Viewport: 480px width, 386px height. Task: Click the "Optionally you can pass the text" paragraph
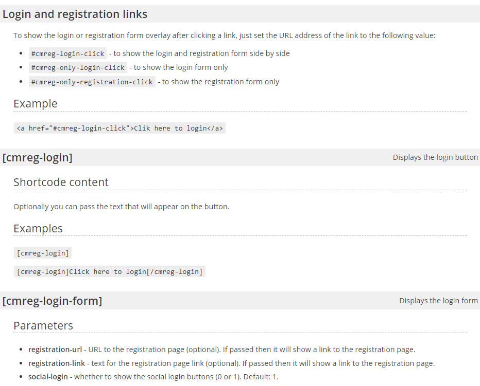pos(121,207)
